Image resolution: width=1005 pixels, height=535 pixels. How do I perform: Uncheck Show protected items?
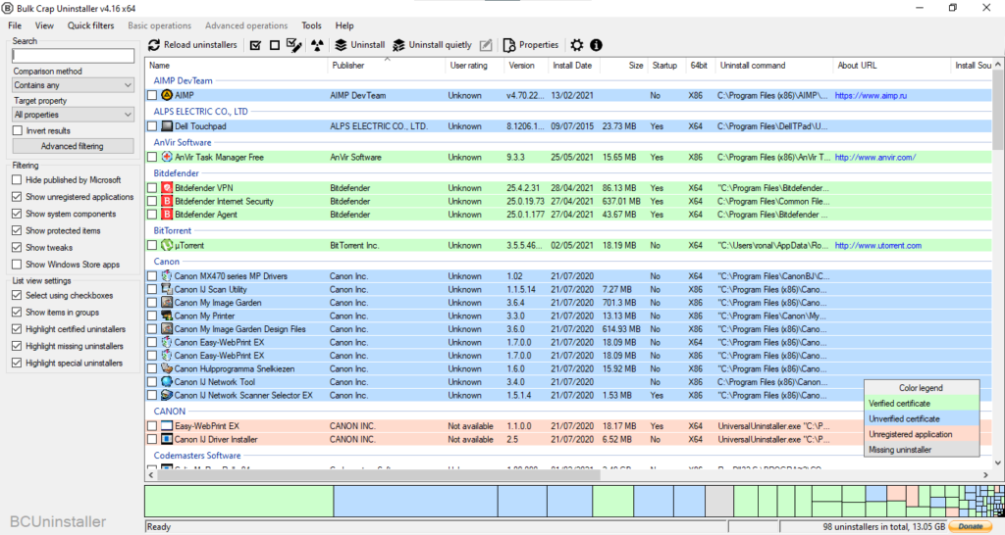tap(18, 230)
